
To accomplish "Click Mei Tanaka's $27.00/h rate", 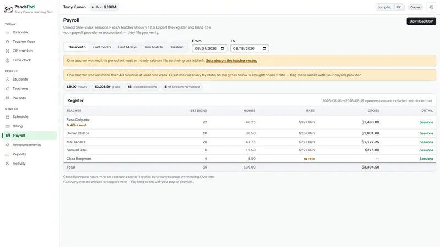I will [307, 142].
